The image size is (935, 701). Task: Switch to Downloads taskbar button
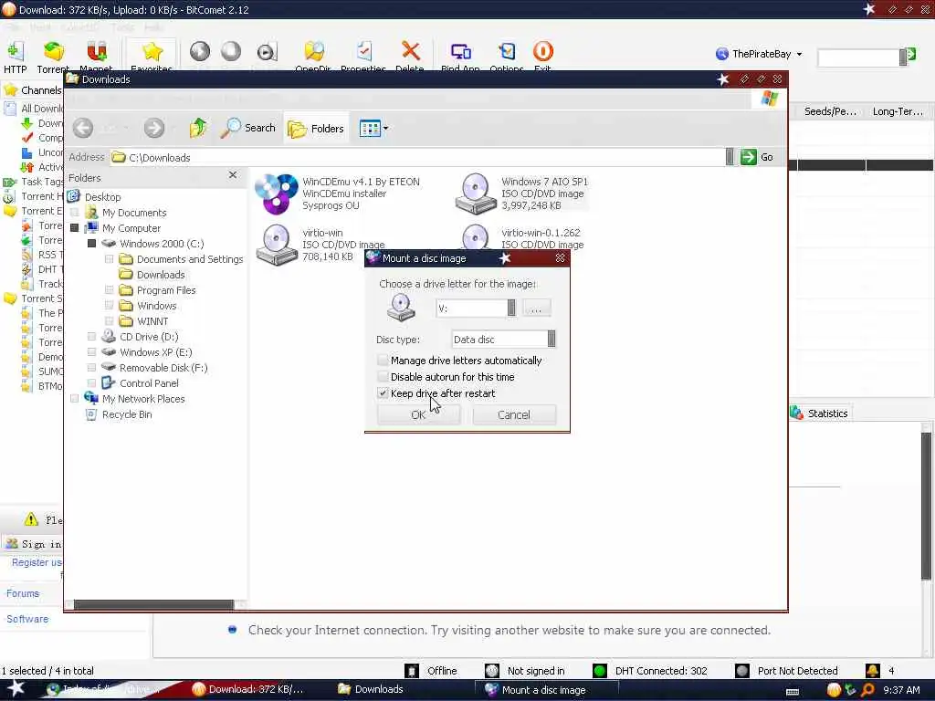coord(371,689)
